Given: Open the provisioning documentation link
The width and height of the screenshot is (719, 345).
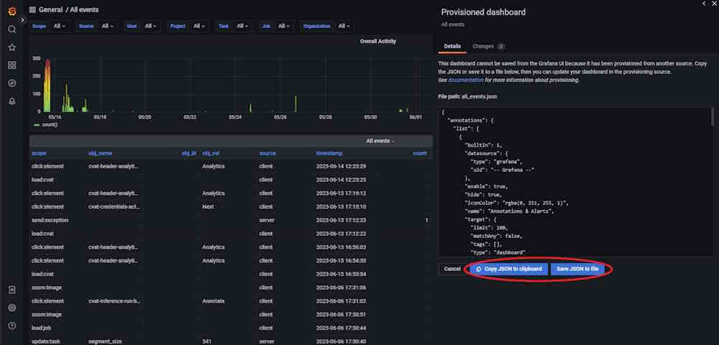Looking at the screenshot, I should 466,80.
